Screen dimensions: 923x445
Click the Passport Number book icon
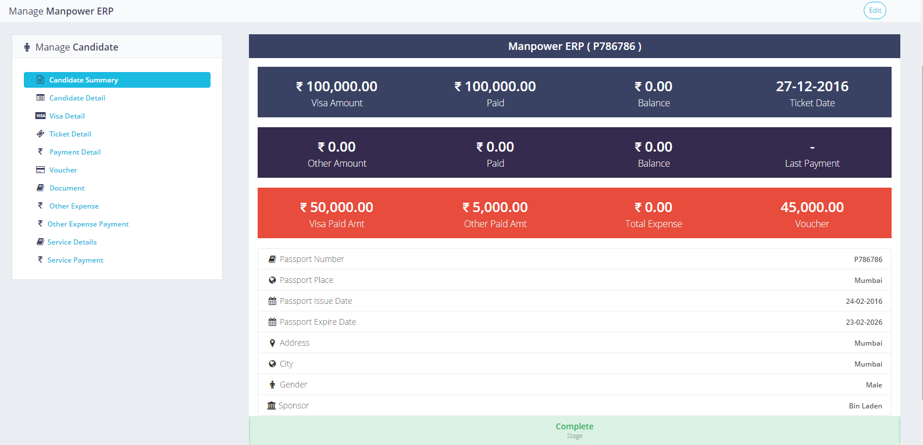point(272,259)
